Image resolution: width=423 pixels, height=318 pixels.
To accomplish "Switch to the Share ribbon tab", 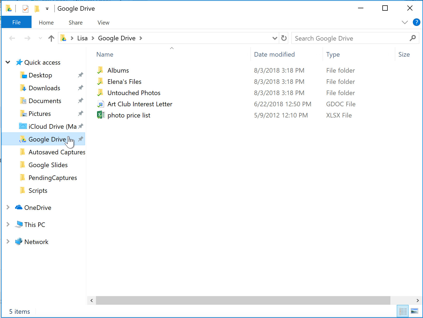I will coord(75,22).
